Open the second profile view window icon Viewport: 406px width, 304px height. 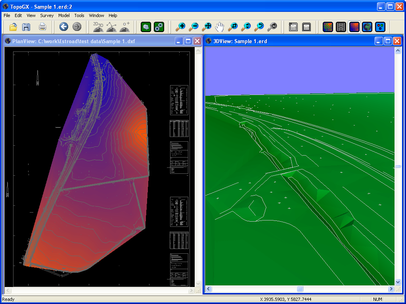pyautogui.click(x=306, y=27)
